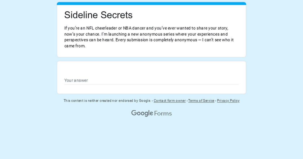Click the hyphen before Contact form owner
The width and height of the screenshot is (303, 159).
152,100
